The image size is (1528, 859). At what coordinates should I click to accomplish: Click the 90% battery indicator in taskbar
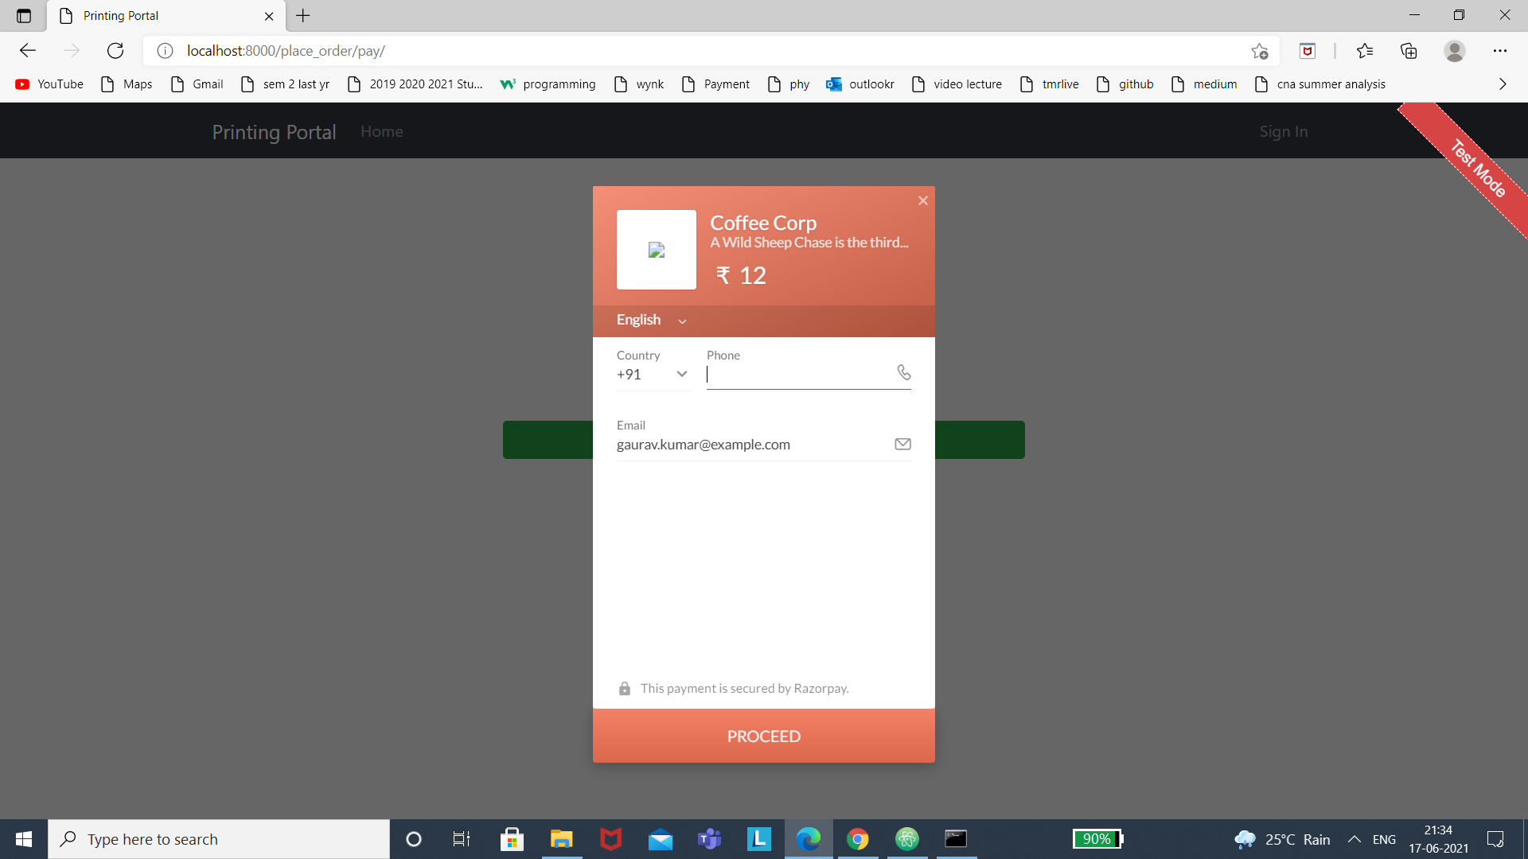coord(1098,838)
